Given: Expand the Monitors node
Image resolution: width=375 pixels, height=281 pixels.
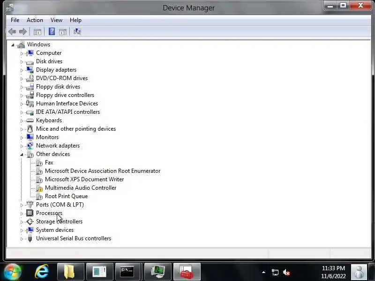Looking at the screenshot, I should [22, 138].
